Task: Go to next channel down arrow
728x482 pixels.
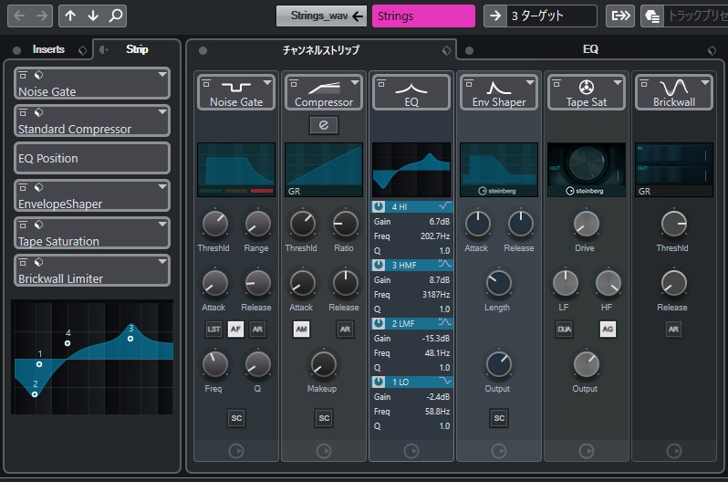Action: click(93, 16)
